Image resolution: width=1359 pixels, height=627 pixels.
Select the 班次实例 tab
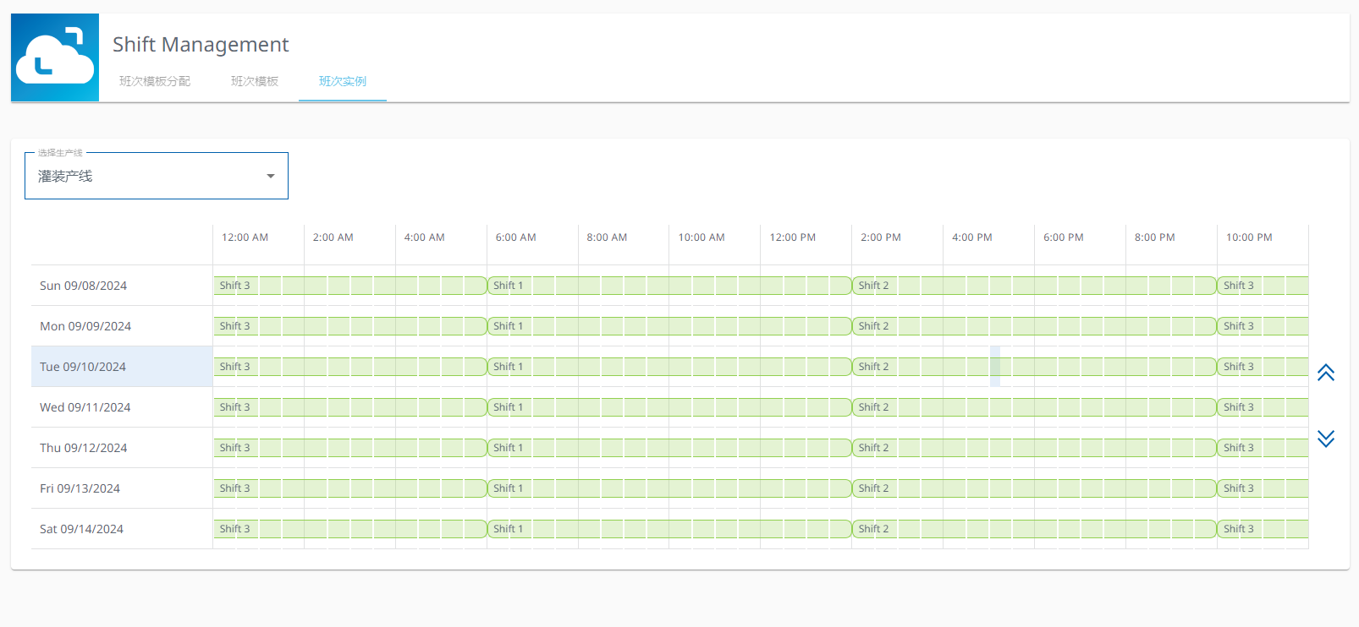(x=343, y=81)
